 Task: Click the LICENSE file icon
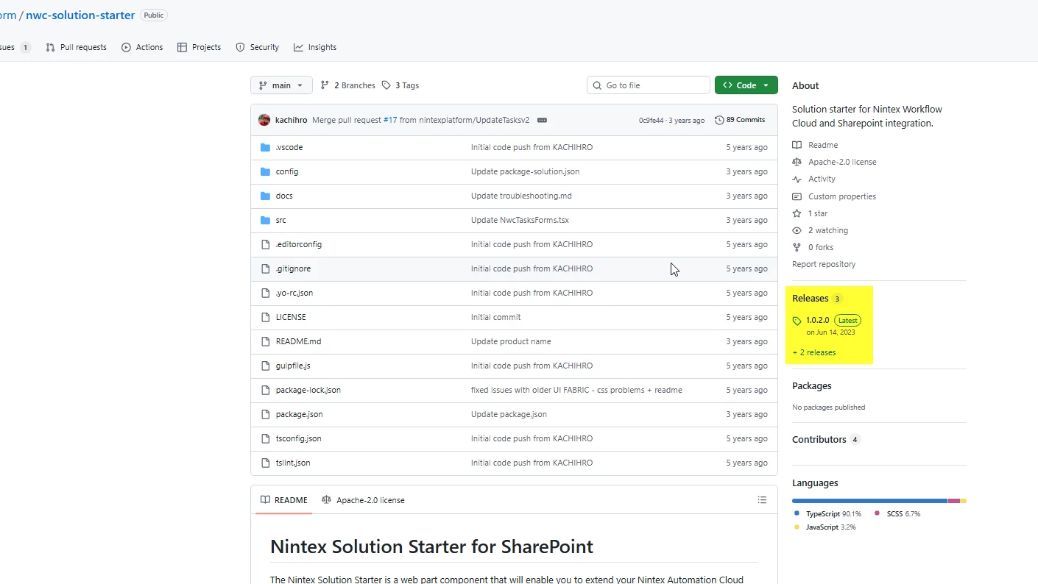(266, 317)
